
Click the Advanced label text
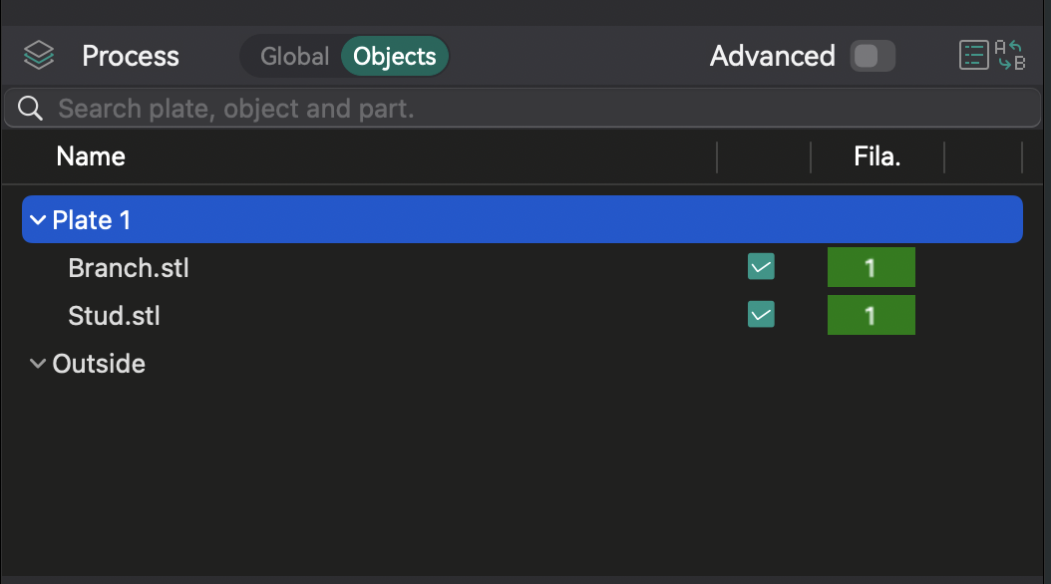tap(772, 57)
